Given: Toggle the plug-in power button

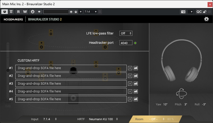Looking at the screenshot, I should pyautogui.click(x=5, y=12).
